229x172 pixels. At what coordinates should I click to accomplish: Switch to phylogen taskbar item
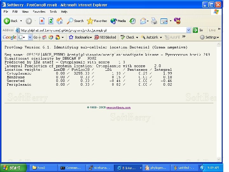(156, 168)
